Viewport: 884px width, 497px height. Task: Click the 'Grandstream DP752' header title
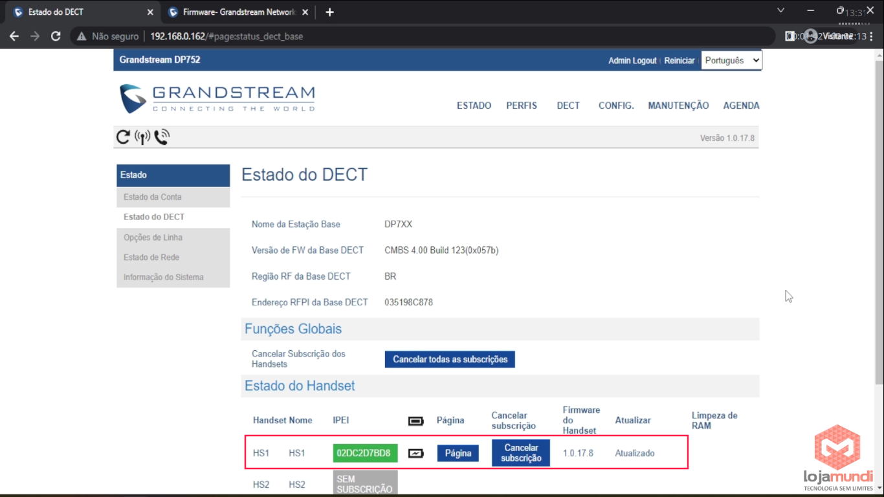(160, 60)
